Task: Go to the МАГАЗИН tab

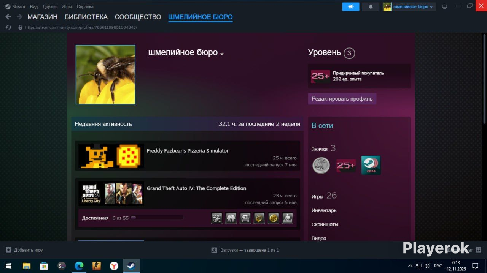Action: coord(42,17)
